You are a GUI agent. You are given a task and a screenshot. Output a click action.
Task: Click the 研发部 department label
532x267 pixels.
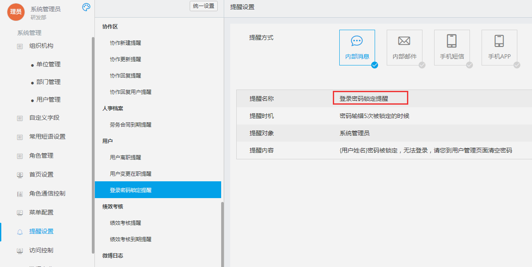[38, 18]
